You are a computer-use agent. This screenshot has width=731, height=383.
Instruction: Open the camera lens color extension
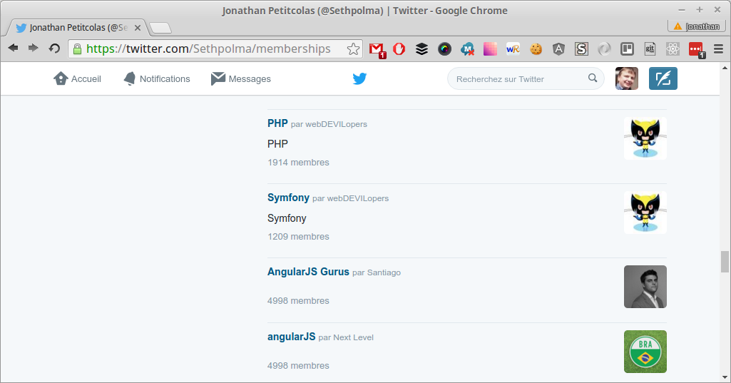[444, 48]
